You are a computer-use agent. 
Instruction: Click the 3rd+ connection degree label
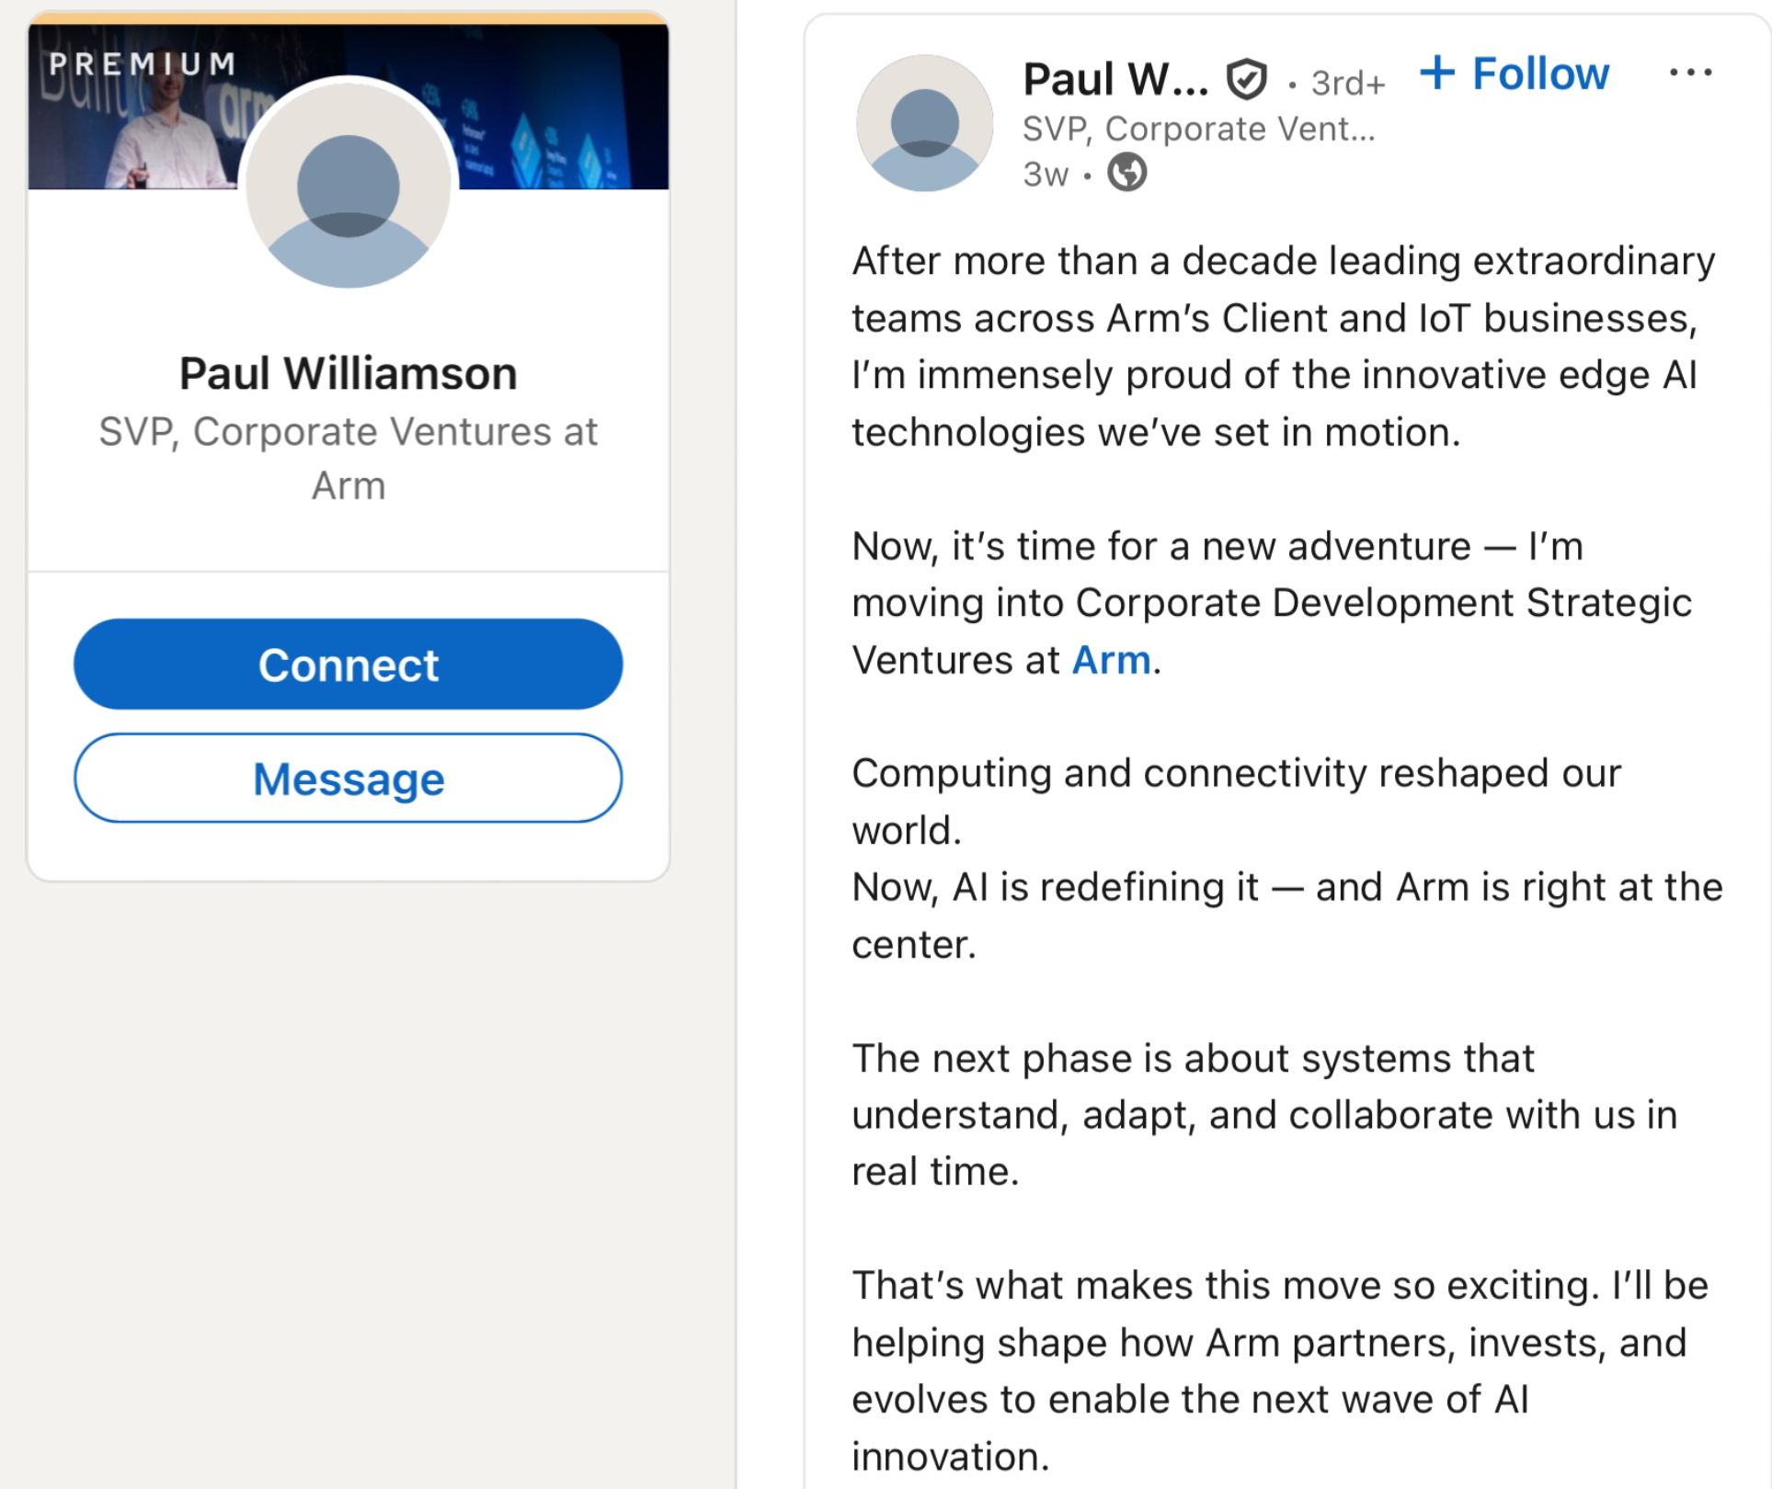coord(1347,83)
